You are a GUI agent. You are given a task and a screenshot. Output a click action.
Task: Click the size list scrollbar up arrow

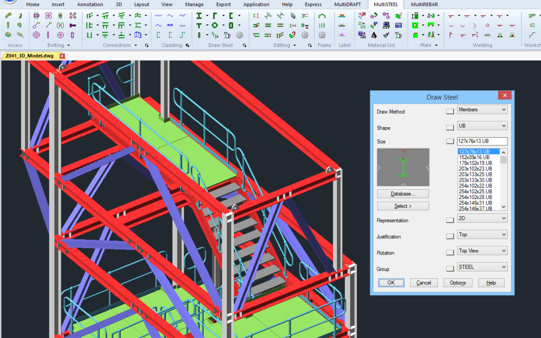[x=503, y=152]
